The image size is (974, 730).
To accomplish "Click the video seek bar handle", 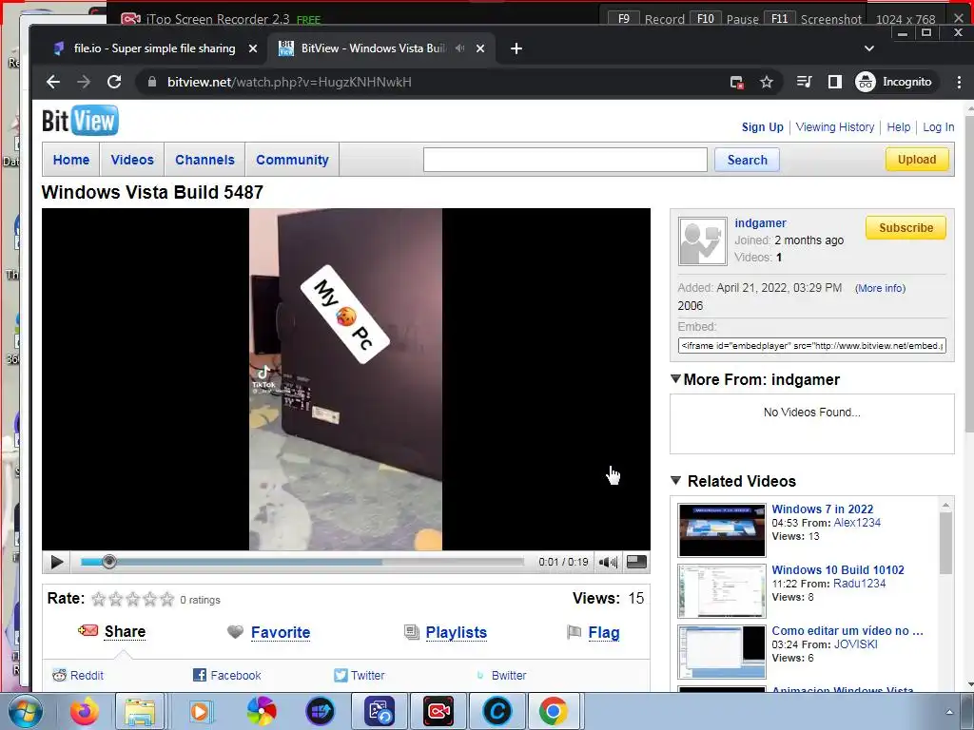I will pyautogui.click(x=108, y=562).
